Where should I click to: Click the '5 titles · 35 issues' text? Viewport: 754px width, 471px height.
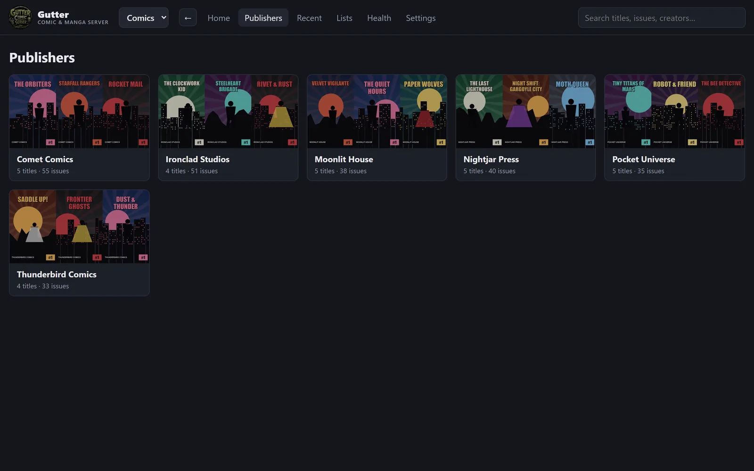[638, 171]
